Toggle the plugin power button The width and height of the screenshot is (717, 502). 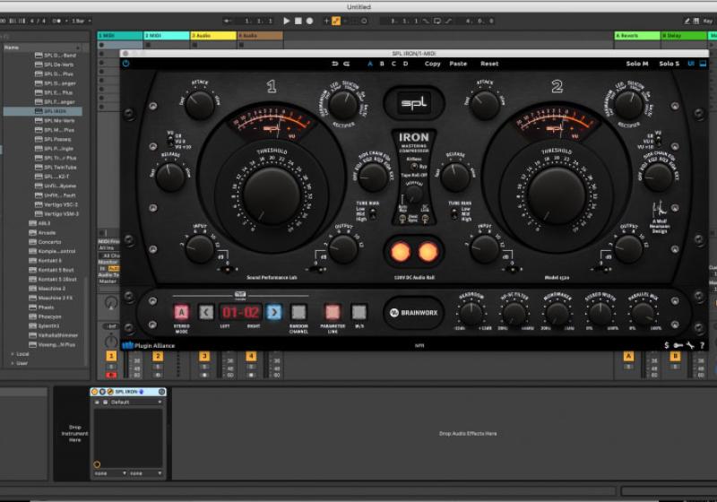(125, 64)
